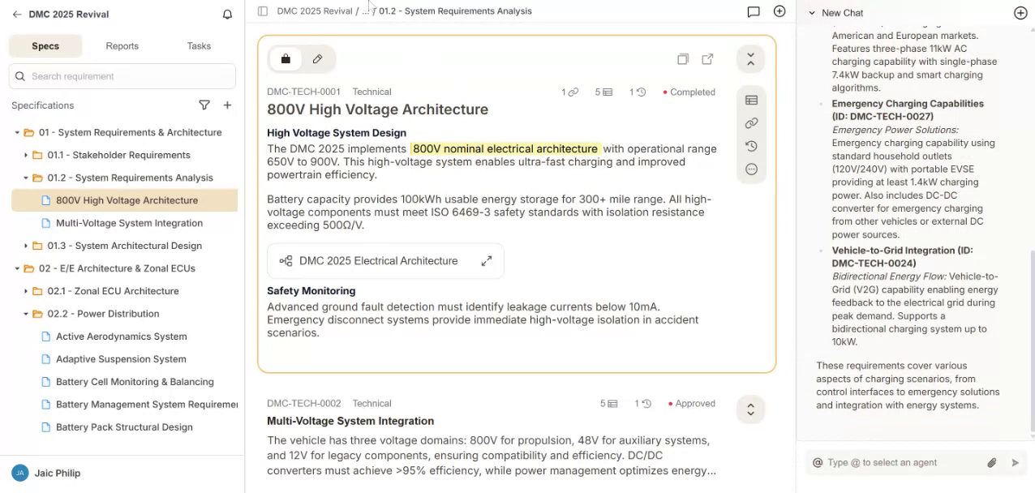Click the Search requirement input field
The height and width of the screenshot is (493, 1035).
click(130, 76)
